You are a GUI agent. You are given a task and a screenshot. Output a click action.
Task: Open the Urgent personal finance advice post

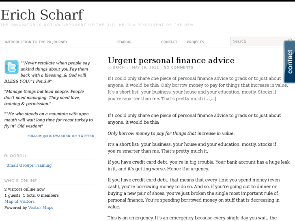(171, 60)
